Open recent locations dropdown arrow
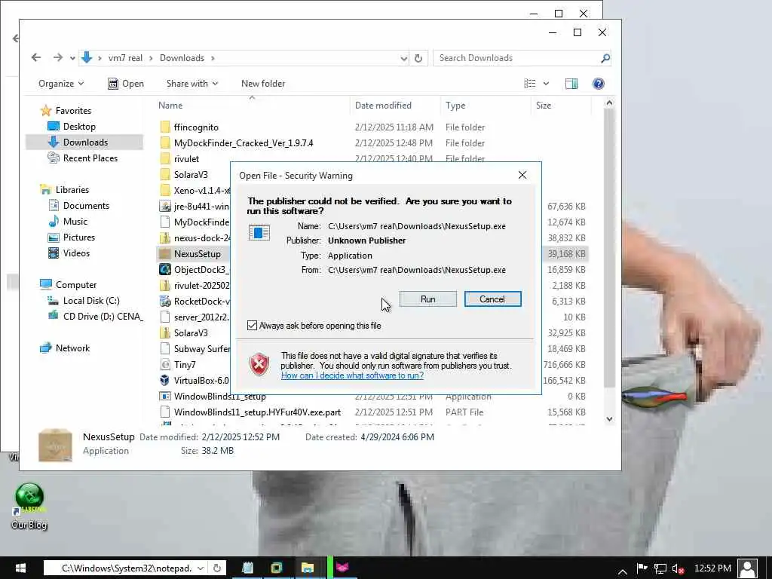This screenshot has width=772, height=579. 72,58
